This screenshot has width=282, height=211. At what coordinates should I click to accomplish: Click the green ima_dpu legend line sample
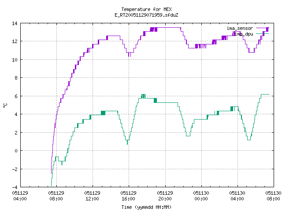point(262,34)
